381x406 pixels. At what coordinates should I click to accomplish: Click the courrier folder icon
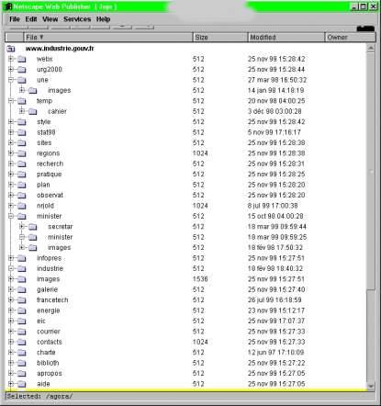coord(22,332)
